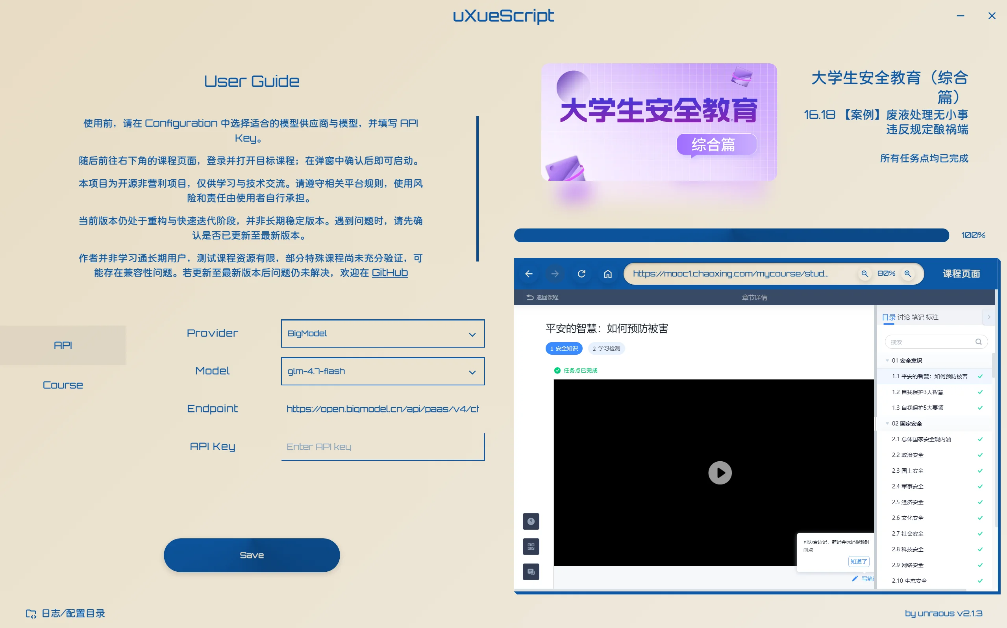Switch to the API tab

tap(63, 345)
